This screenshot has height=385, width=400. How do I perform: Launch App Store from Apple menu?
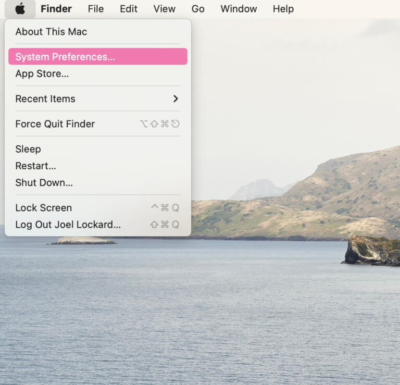pyautogui.click(x=42, y=74)
